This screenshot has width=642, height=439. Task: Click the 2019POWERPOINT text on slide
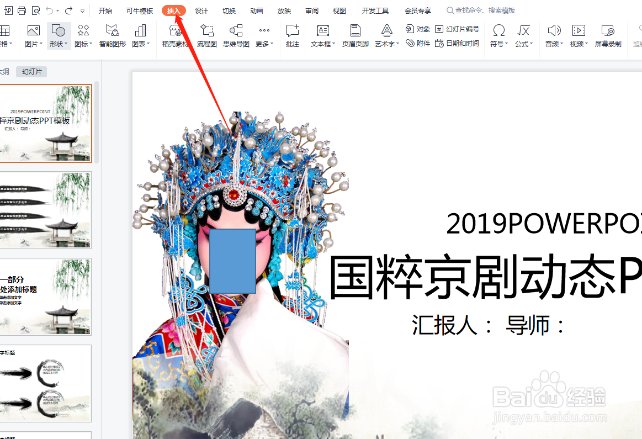pyautogui.click(x=544, y=224)
